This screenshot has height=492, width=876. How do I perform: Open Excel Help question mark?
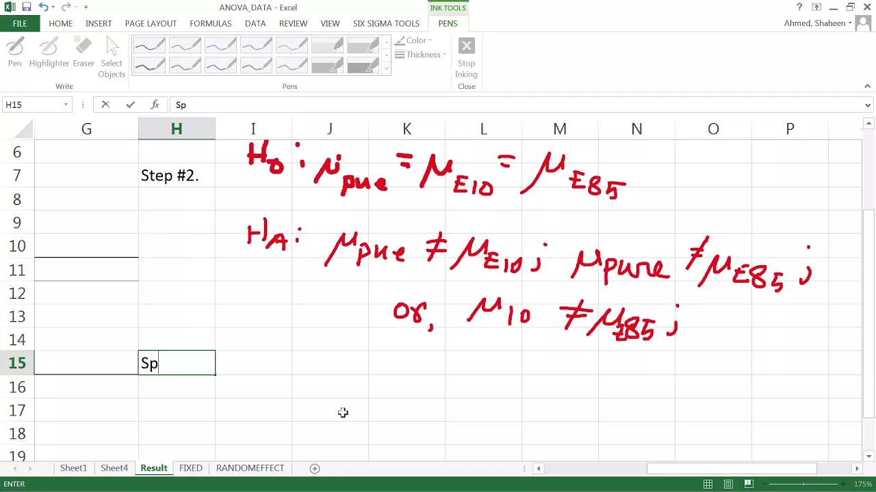point(799,7)
